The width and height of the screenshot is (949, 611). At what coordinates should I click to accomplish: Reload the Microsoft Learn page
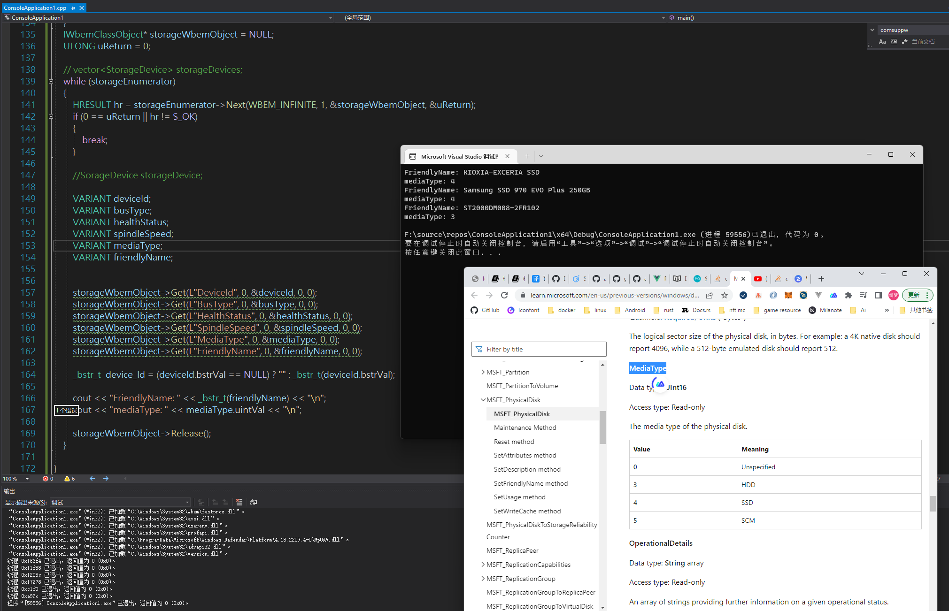tap(504, 295)
